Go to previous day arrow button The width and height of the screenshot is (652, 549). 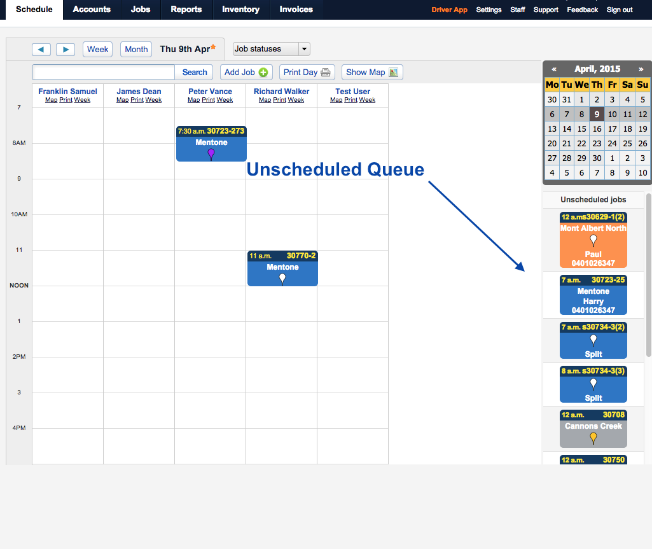click(x=41, y=50)
